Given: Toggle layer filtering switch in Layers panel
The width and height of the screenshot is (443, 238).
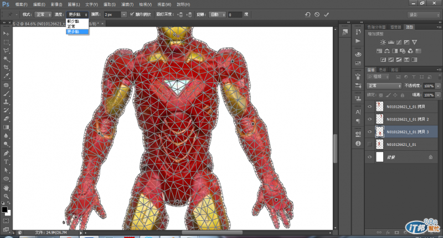Looking at the screenshot, I should pyautogui.click(x=440, y=77).
